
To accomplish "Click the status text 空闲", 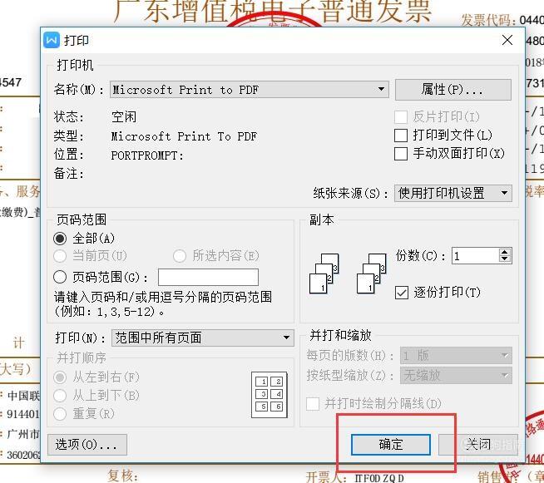I will tap(124, 117).
